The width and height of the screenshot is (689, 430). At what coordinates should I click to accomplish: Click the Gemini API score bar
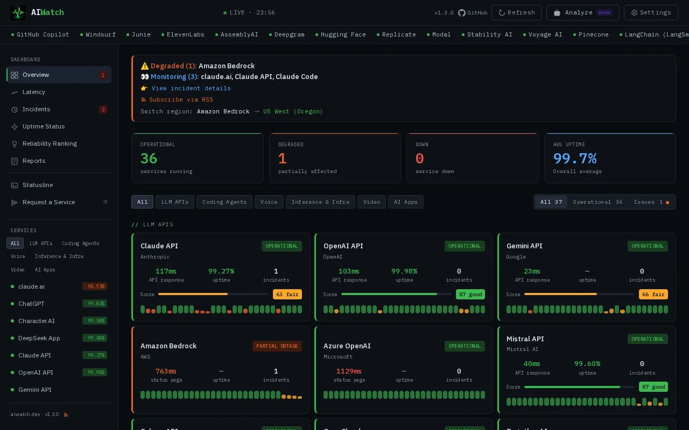click(579, 294)
